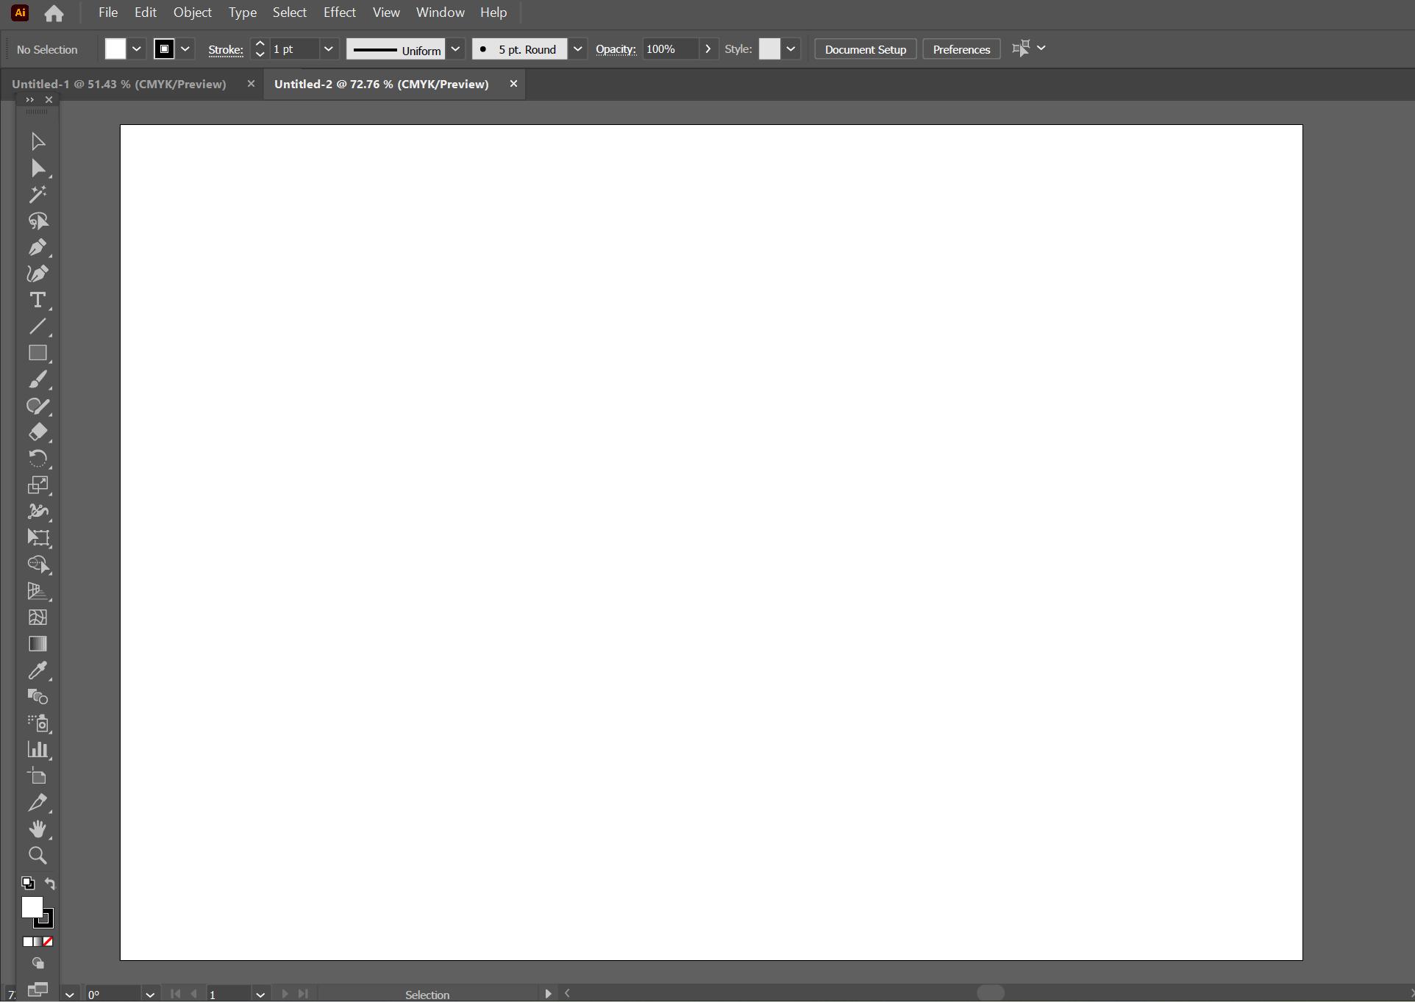Open the stroke weight dropdown

(329, 49)
